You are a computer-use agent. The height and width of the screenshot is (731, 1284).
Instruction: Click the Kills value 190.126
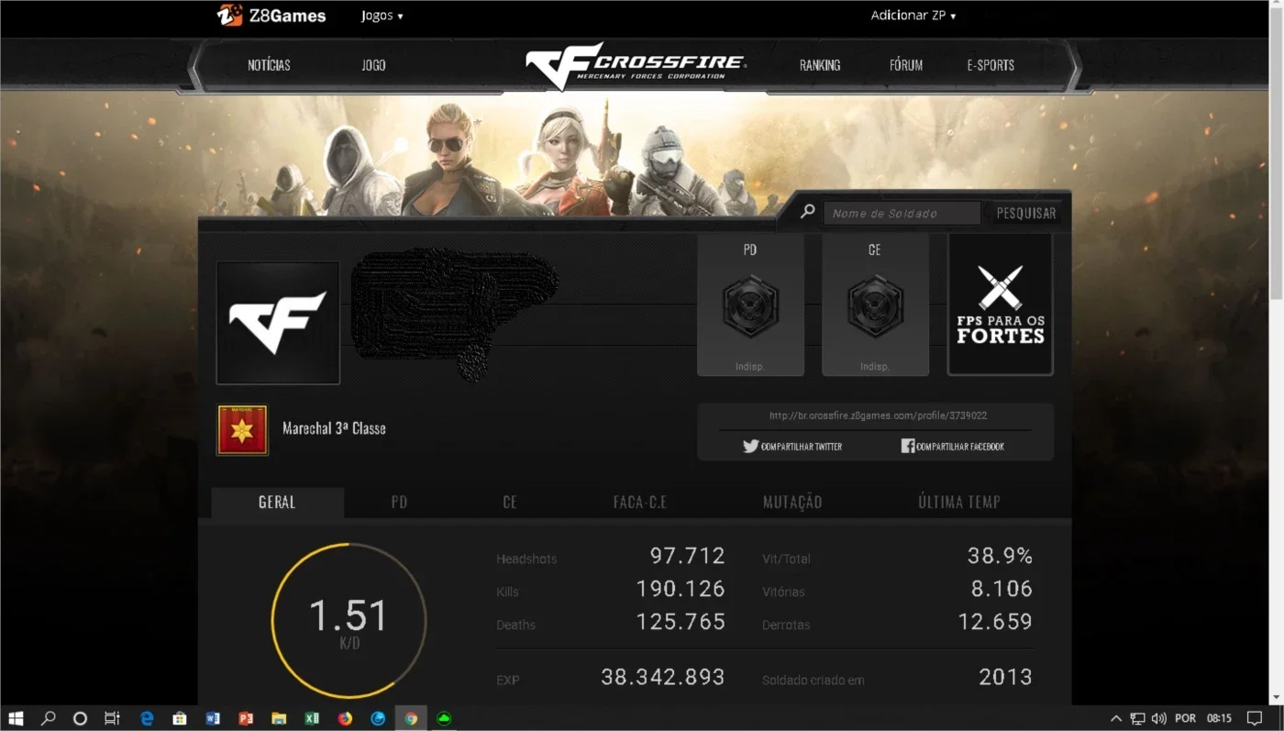tap(681, 589)
